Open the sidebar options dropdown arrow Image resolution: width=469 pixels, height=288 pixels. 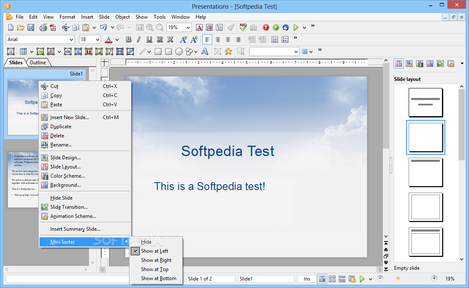point(462,63)
